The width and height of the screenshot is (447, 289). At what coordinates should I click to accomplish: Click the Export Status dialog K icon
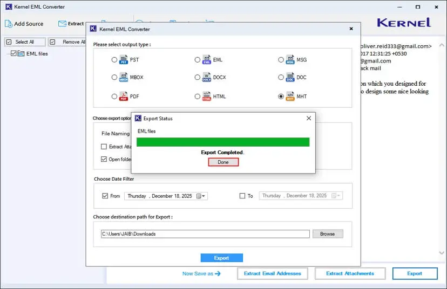(x=138, y=118)
